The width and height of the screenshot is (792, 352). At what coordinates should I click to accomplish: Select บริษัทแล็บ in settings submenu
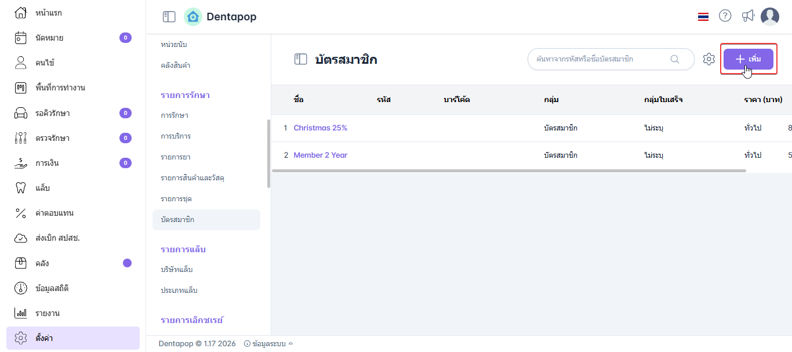pos(177,270)
